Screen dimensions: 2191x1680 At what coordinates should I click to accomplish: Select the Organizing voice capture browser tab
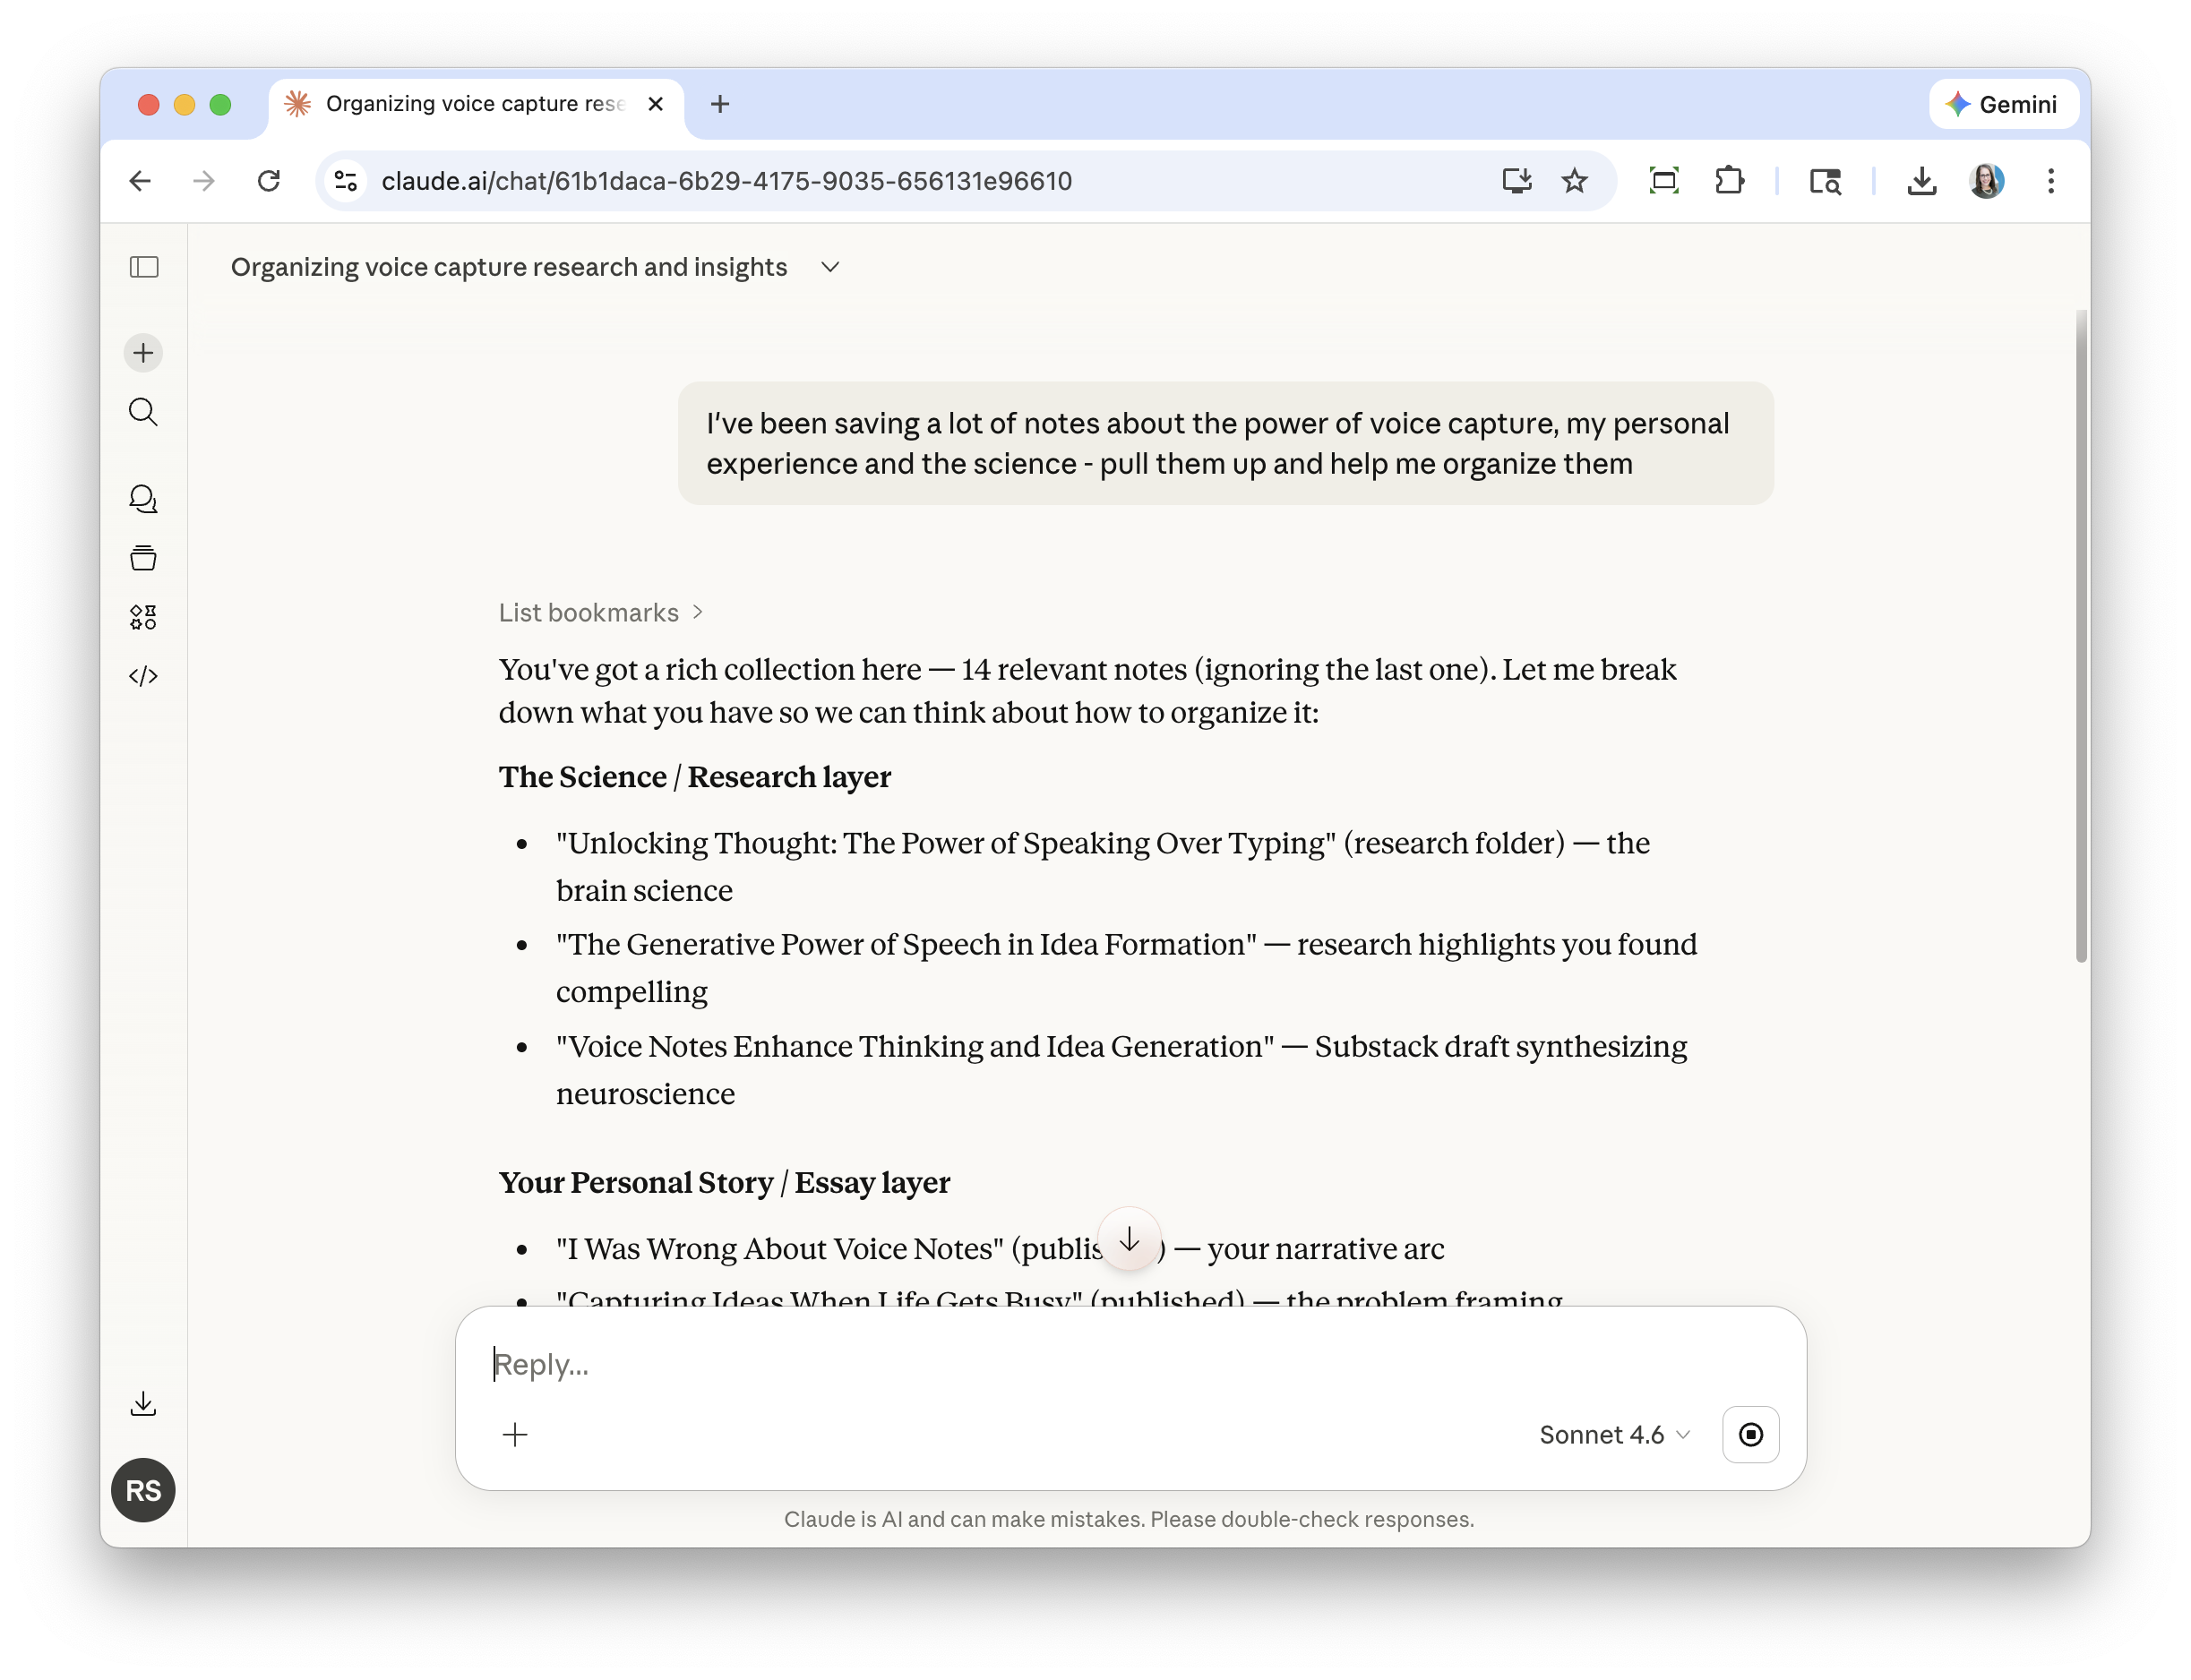click(x=470, y=103)
